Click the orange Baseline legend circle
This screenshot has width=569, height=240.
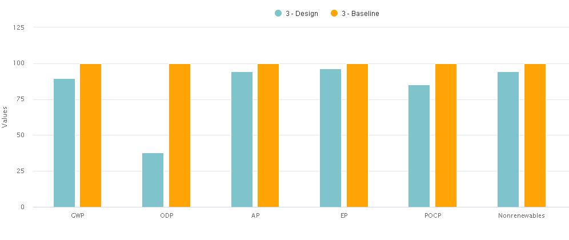(334, 14)
